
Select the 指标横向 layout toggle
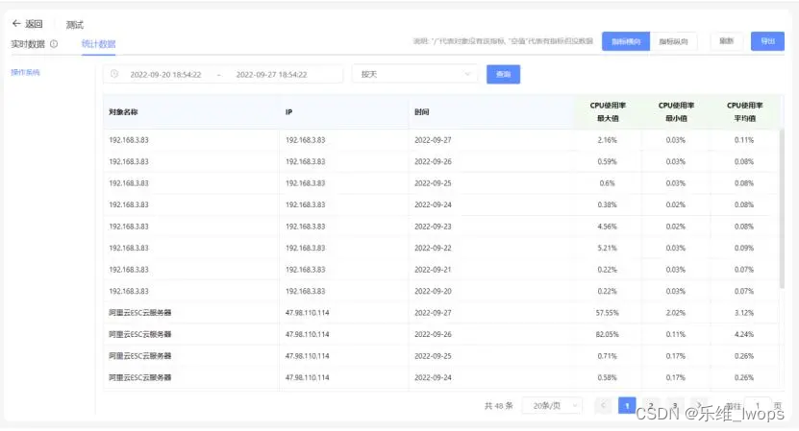coord(626,41)
